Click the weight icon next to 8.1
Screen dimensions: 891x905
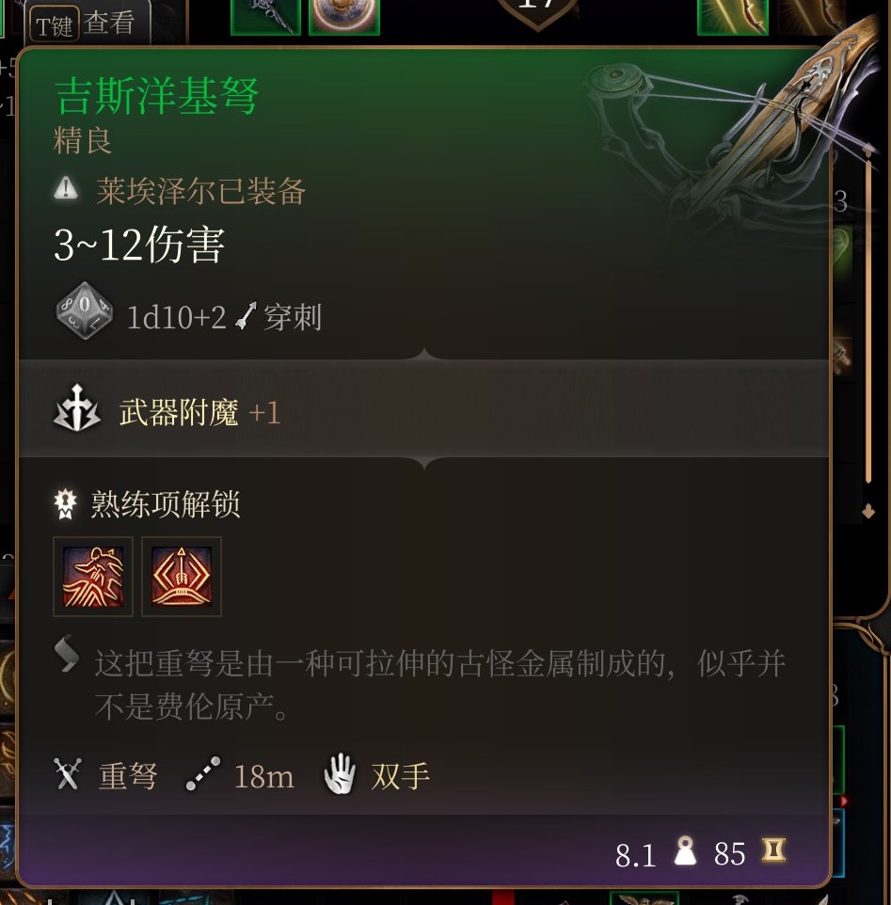pos(685,850)
